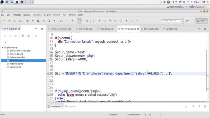This screenshot has height=118, width=210.
Task: Toggle Mark Occurrences highlighter button
Action: (x=79, y=21)
